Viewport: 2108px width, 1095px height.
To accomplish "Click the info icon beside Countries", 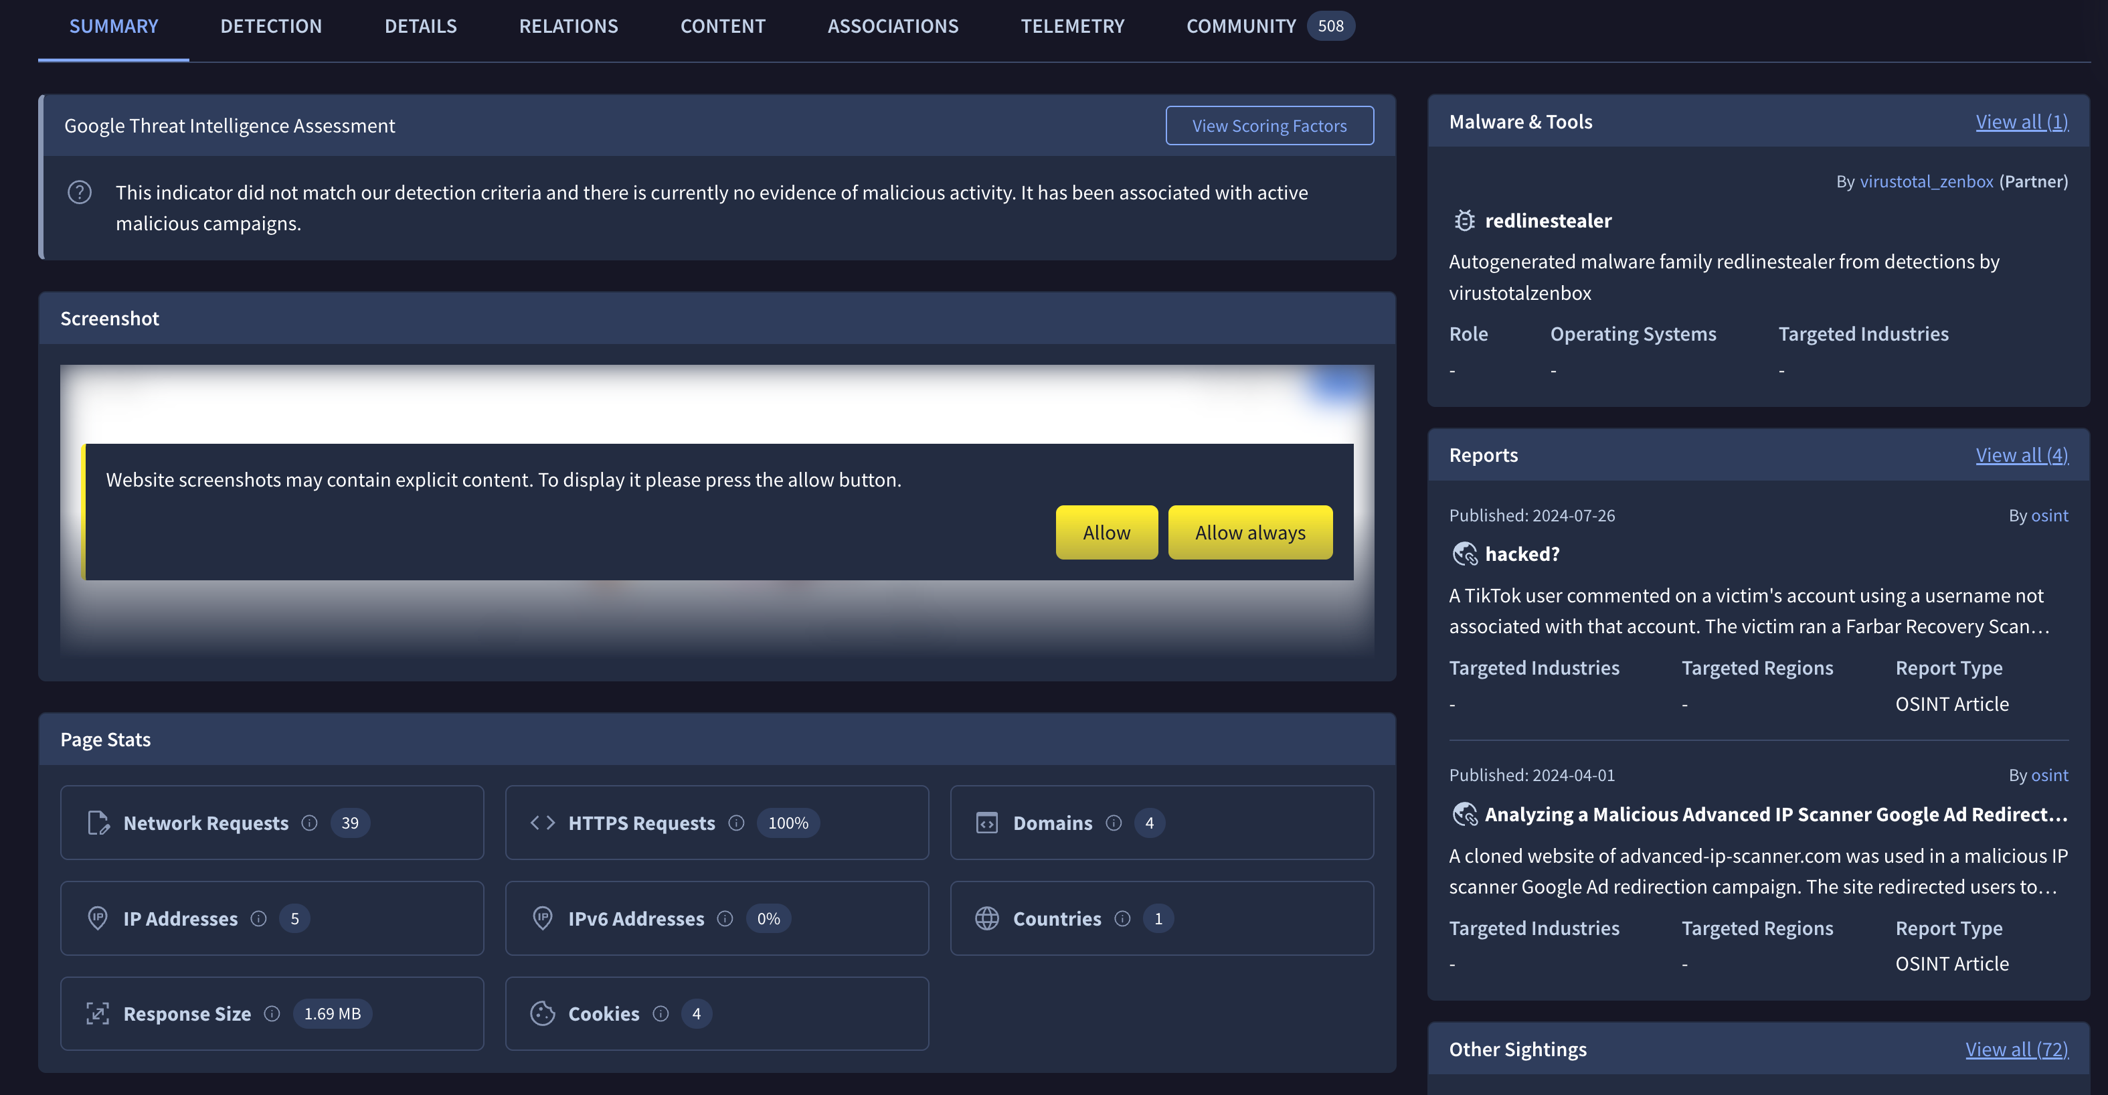I will click(x=1123, y=919).
